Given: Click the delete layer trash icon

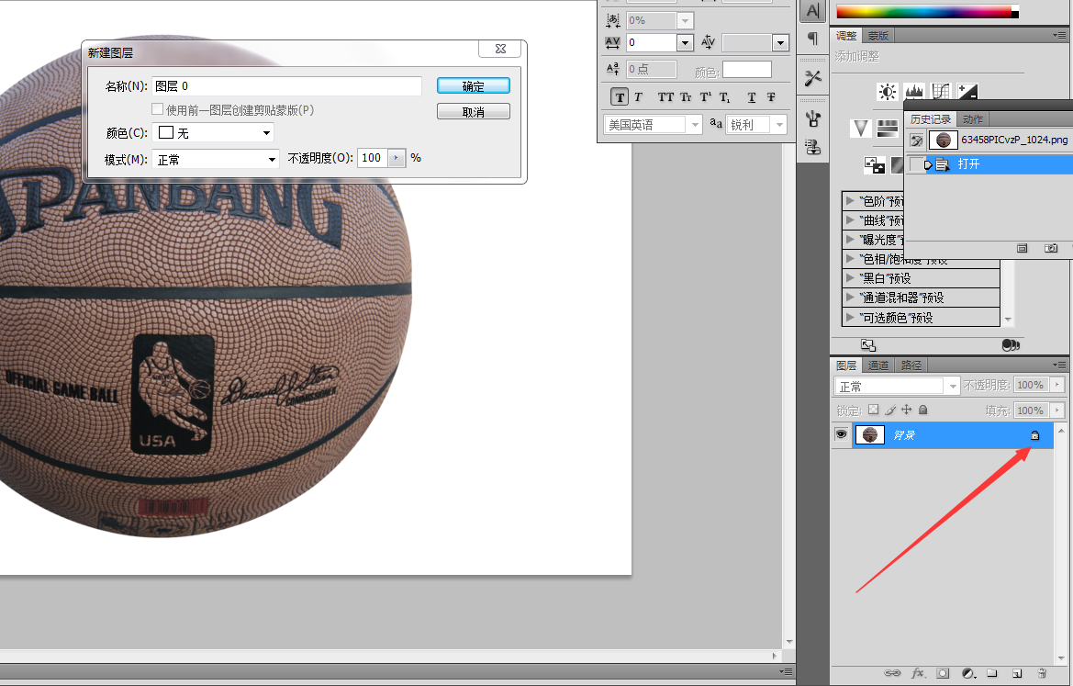Looking at the screenshot, I should pyautogui.click(x=1042, y=673).
